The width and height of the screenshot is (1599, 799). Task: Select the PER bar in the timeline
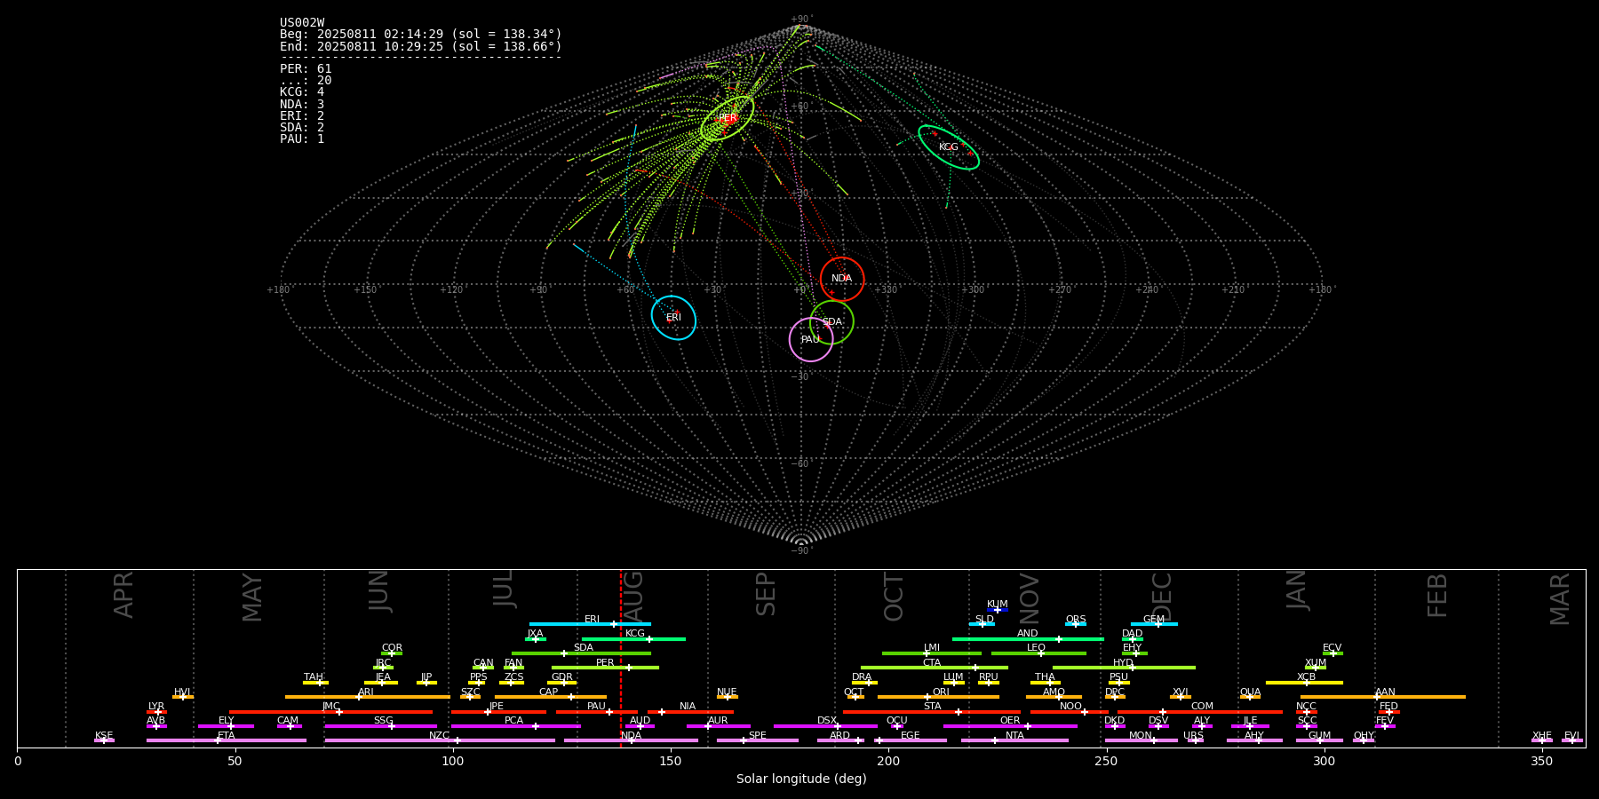(x=605, y=668)
